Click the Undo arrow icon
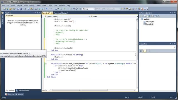Image resolution: width=178 pixels, height=100 pixels. [46, 9]
